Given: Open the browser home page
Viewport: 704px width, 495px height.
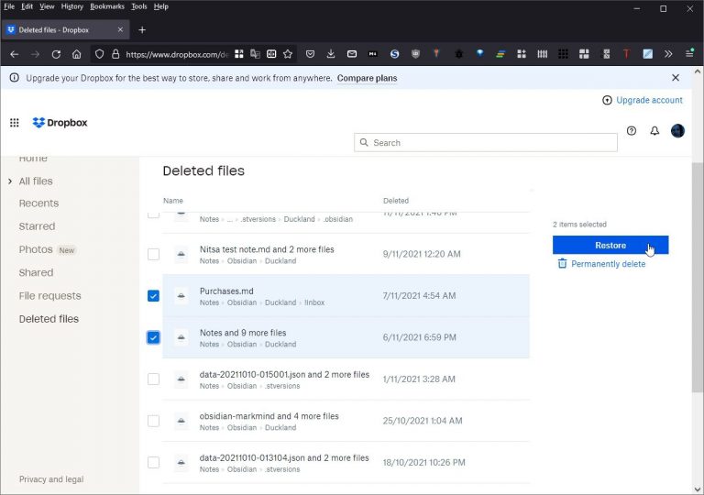Looking at the screenshot, I should 77,54.
